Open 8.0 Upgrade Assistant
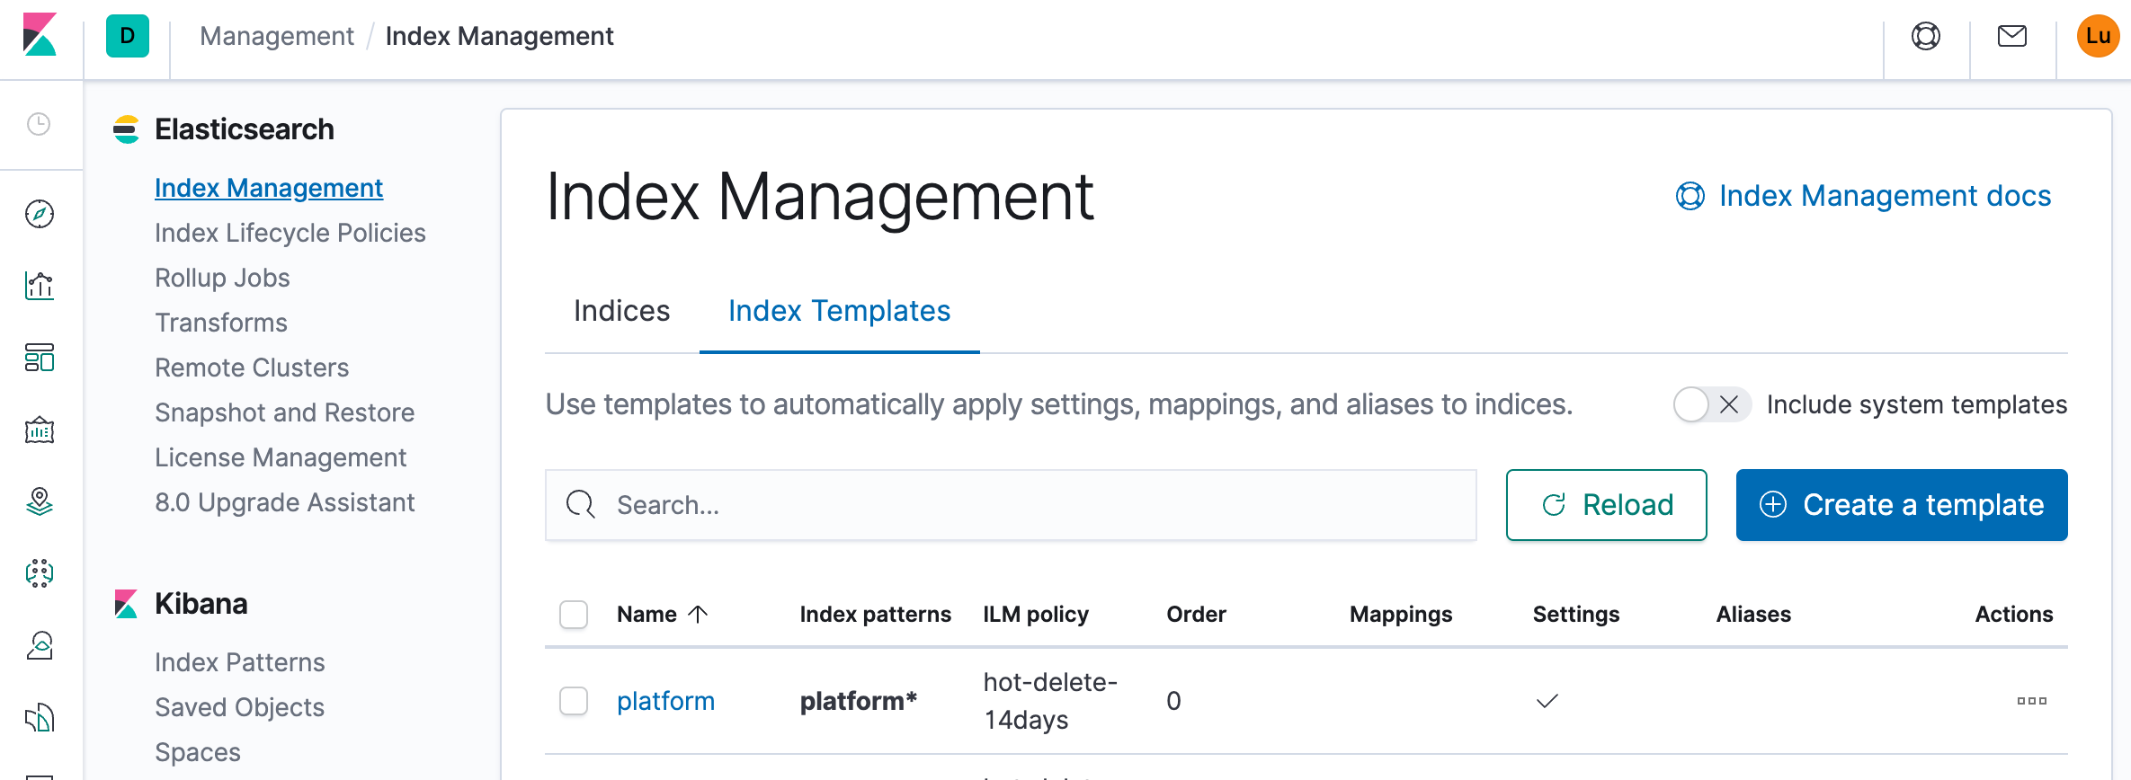This screenshot has height=780, width=2131. 285,502
